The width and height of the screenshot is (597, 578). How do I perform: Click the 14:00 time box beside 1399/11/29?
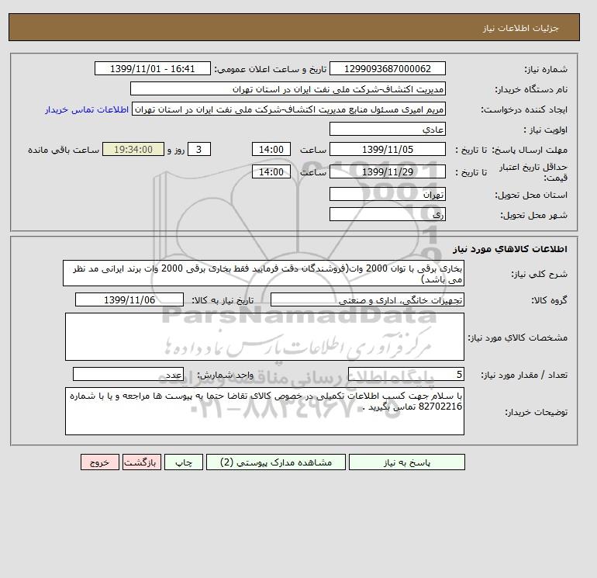click(271, 171)
